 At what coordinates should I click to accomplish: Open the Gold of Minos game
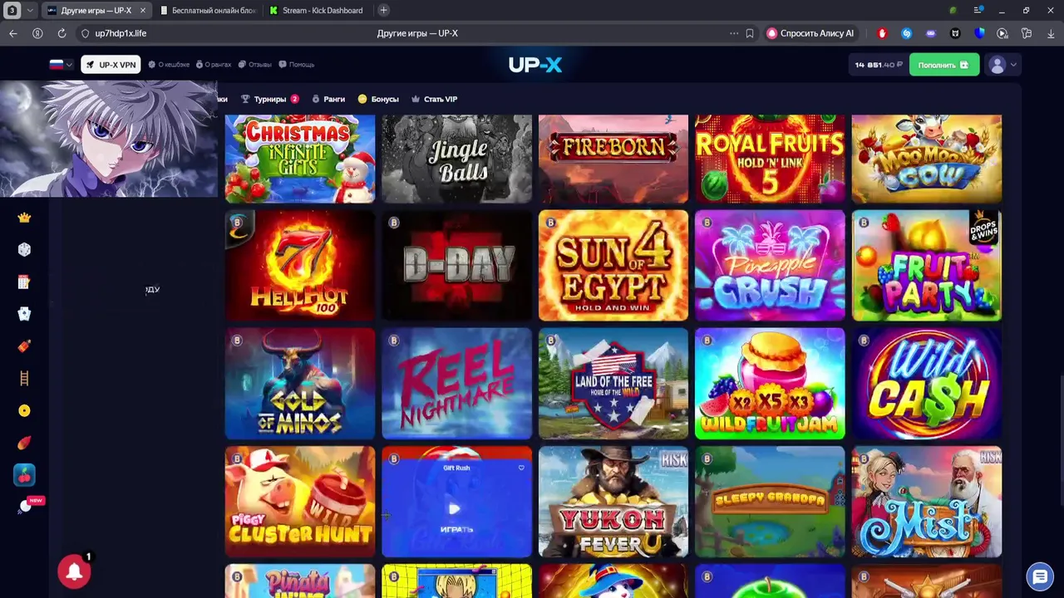(299, 383)
